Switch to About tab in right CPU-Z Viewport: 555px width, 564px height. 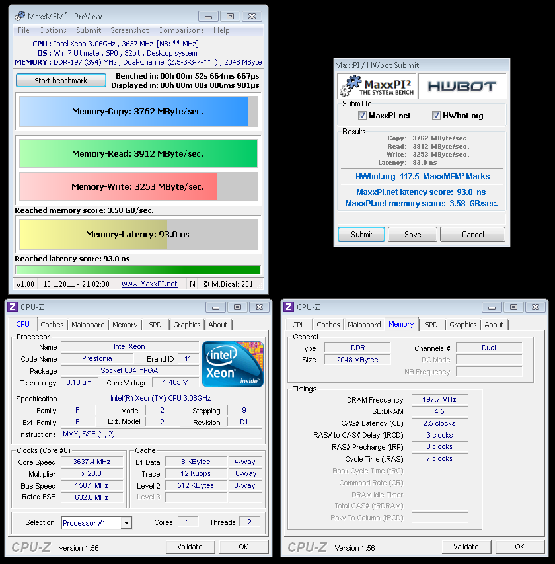tap(494, 325)
